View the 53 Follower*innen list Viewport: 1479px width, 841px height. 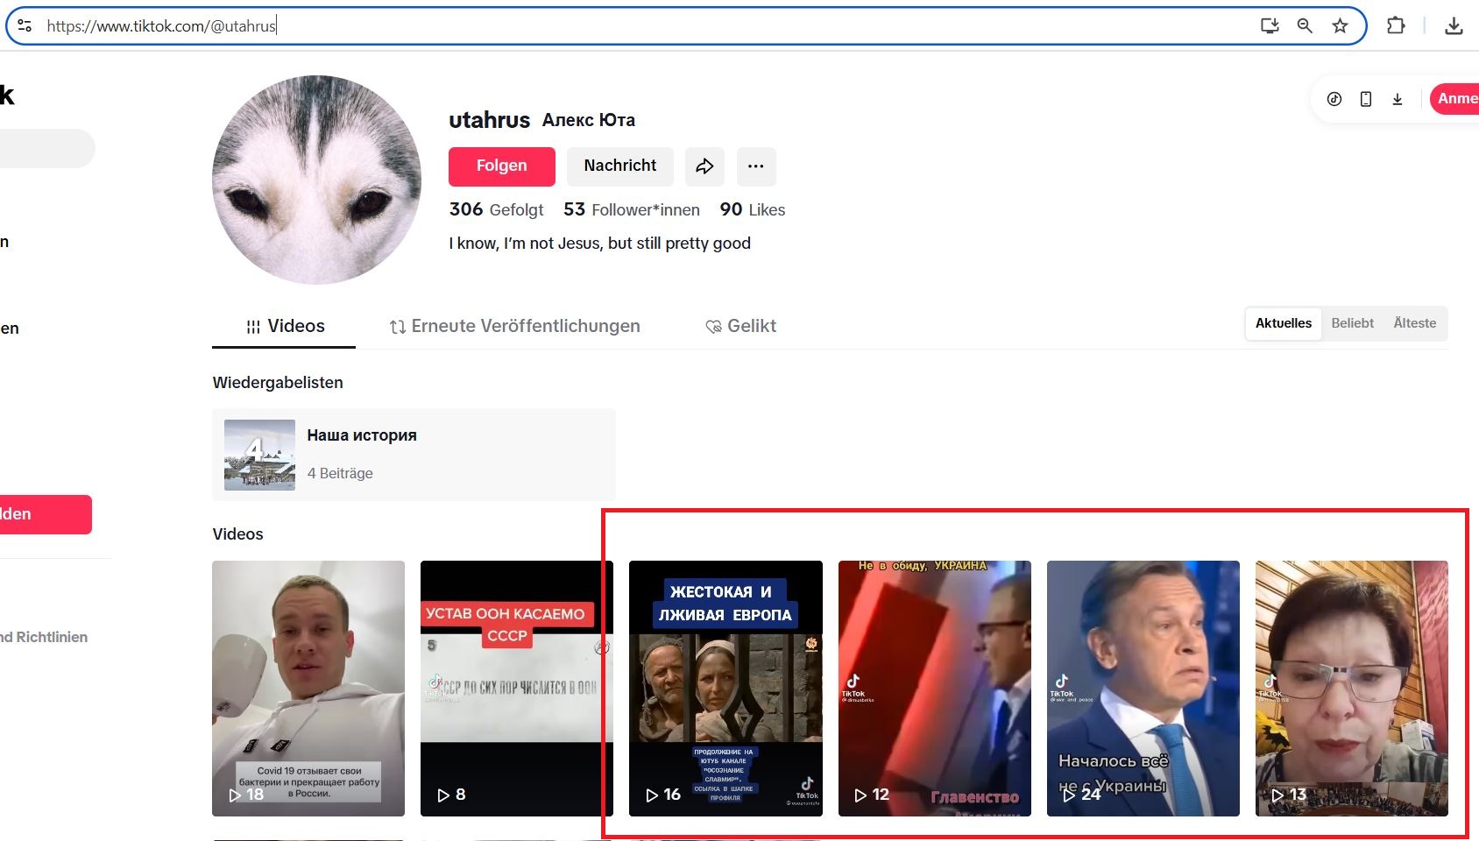(x=632, y=209)
